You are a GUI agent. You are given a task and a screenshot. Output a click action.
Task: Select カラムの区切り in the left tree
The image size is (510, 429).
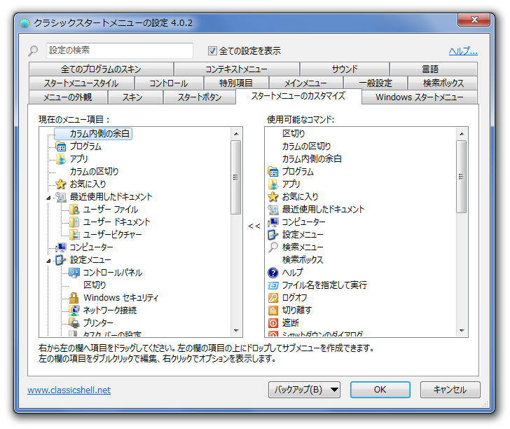(94, 172)
